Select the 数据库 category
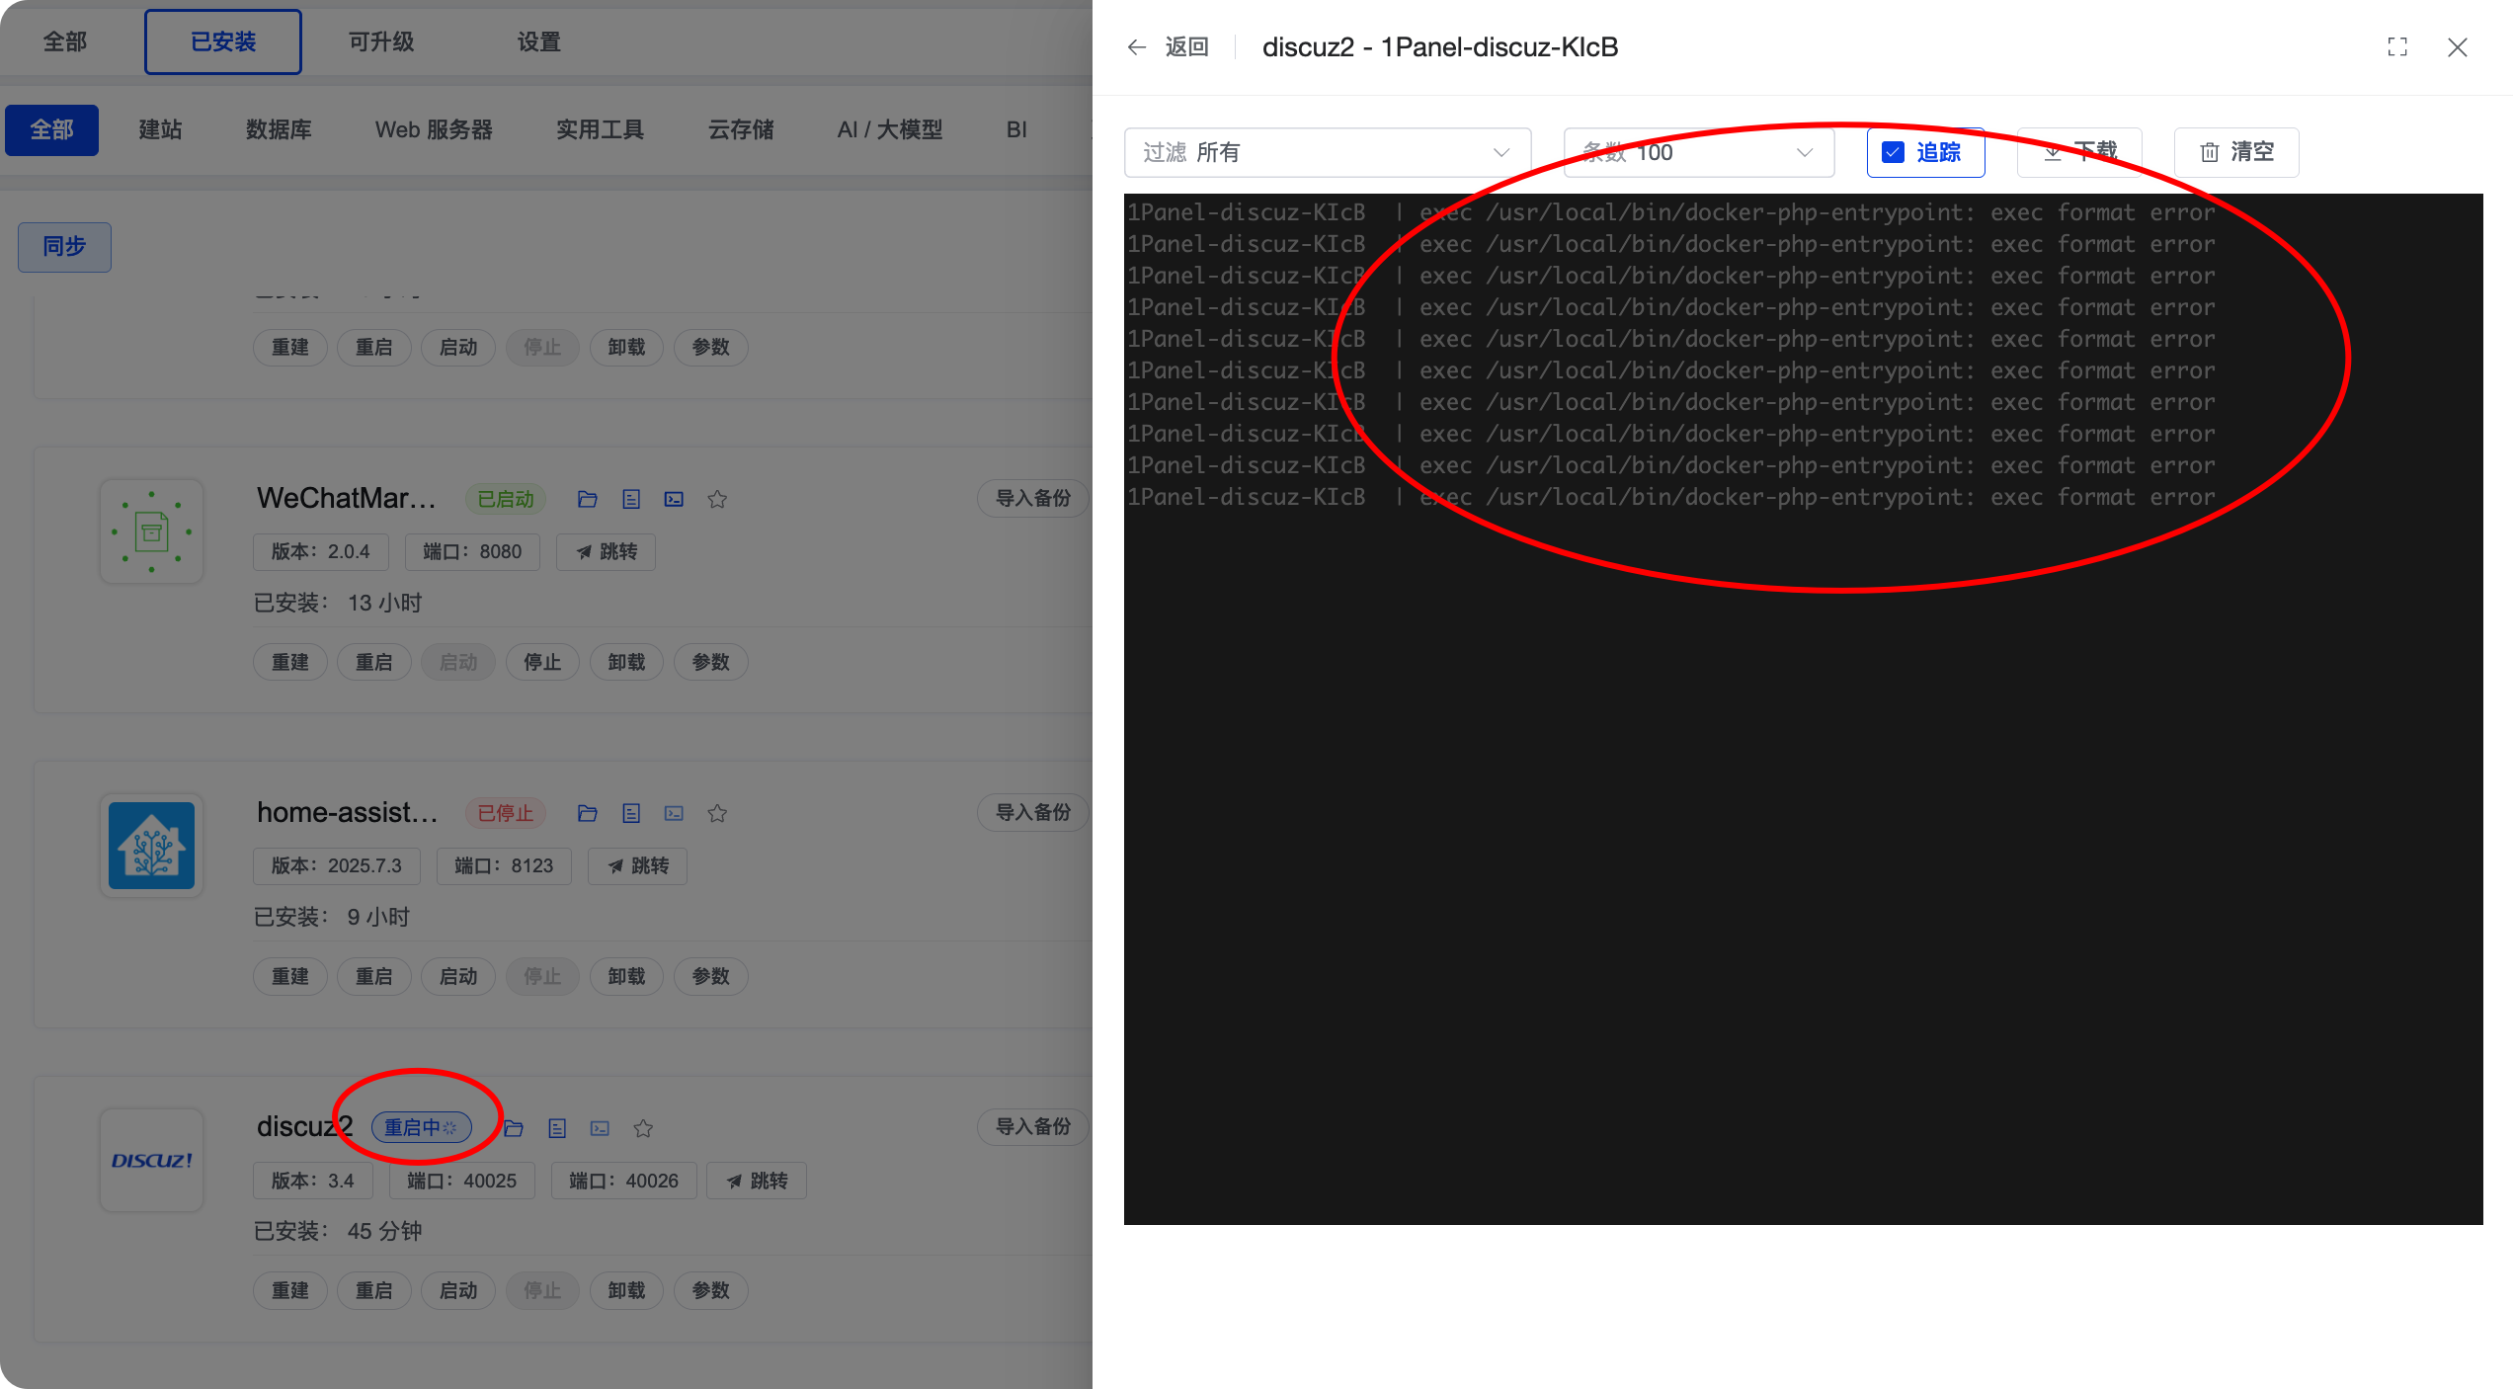Screen dimensions: 2513x1389 [279, 129]
